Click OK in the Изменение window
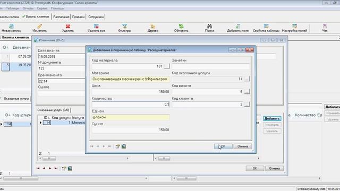Image resolution: width=340 pixels, height=191 pixels. tap(255, 168)
